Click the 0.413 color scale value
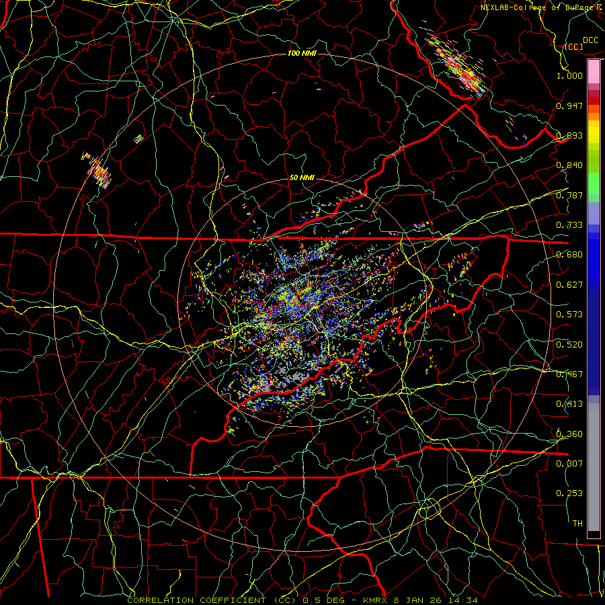The height and width of the screenshot is (605, 605). [569, 404]
